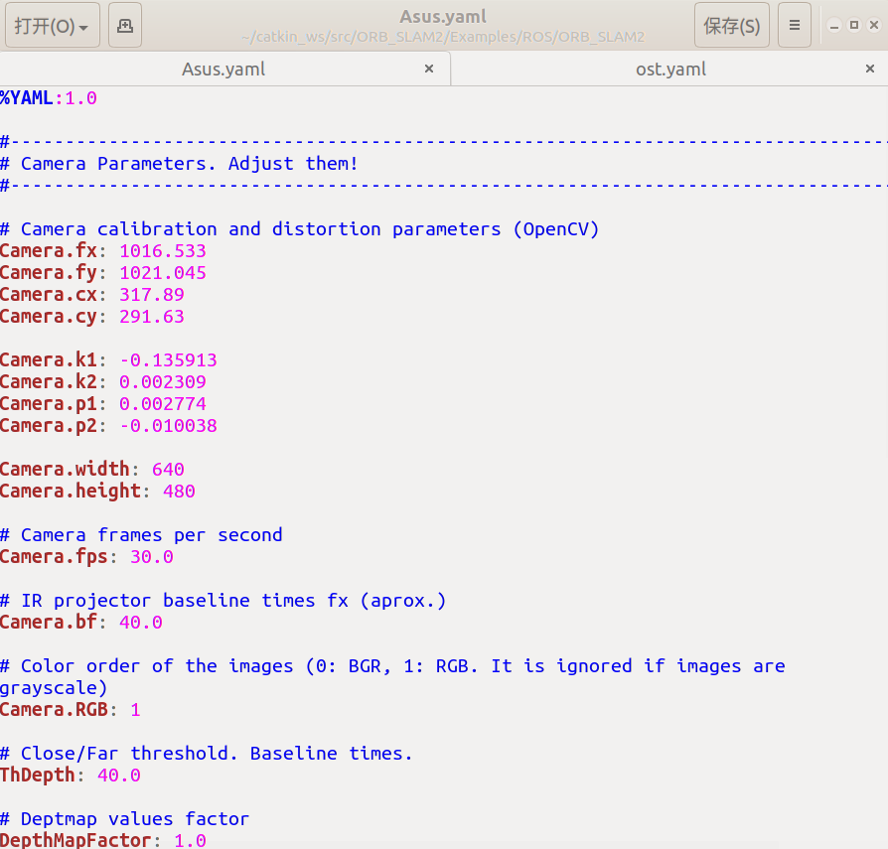Click the DepthMapFactor key name
The width and height of the screenshot is (888, 849).
pos(75,840)
